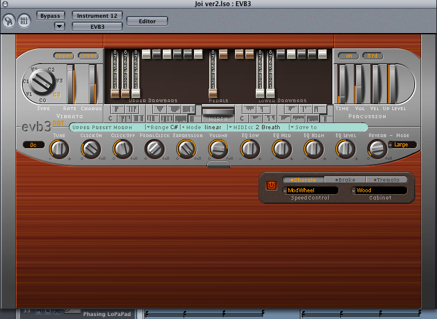Image resolution: width=437 pixels, height=319 pixels.
Task: Open the Cabinet Wood menu
Action: coord(379,190)
